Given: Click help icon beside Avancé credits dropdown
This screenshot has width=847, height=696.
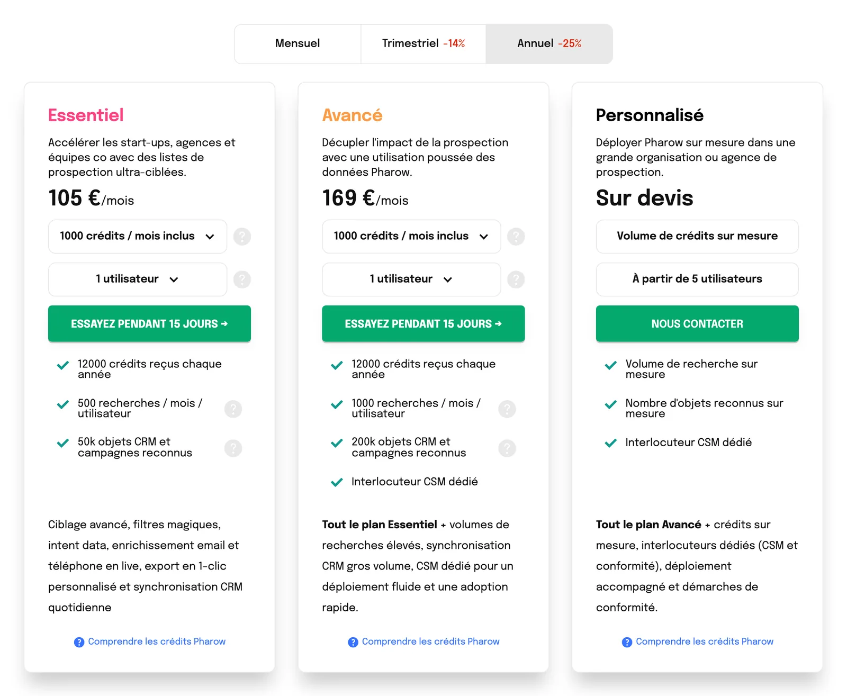Looking at the screenshot, I should [x=516, y=237].
